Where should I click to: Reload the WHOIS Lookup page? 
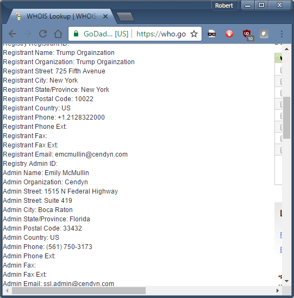coord(43,34)
